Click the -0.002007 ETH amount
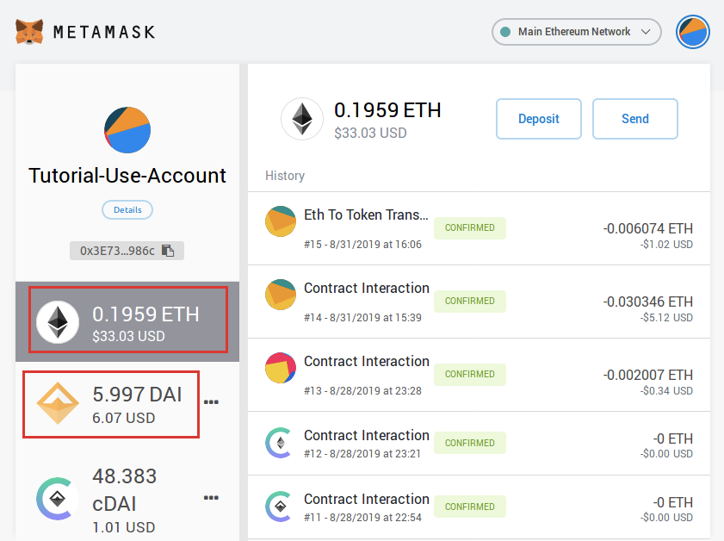724x541 pixels. (647, 375)
